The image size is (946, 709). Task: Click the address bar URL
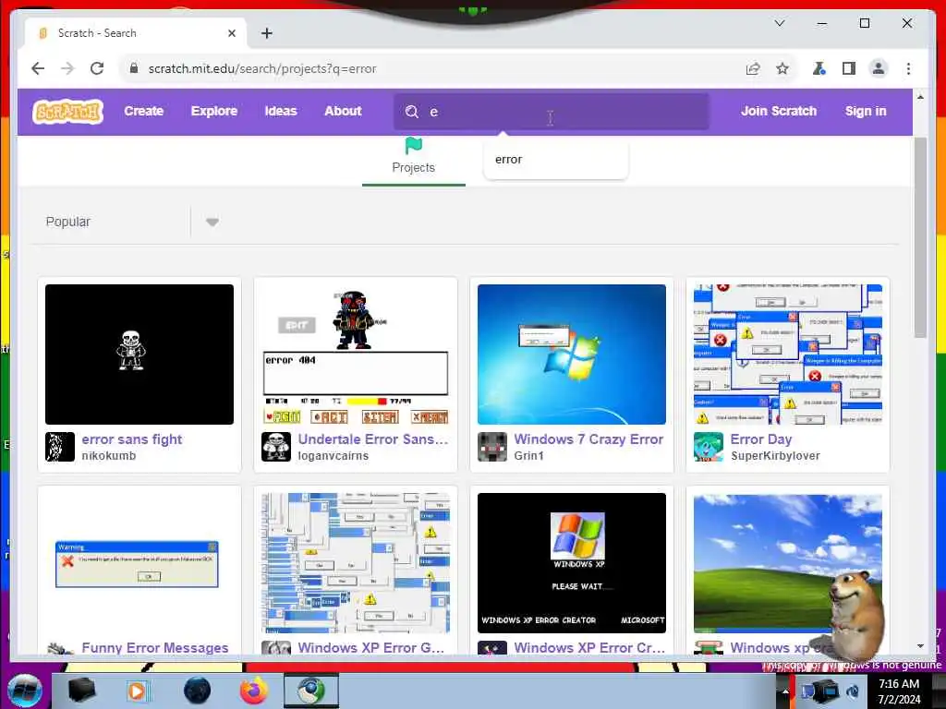coord(262,68)
